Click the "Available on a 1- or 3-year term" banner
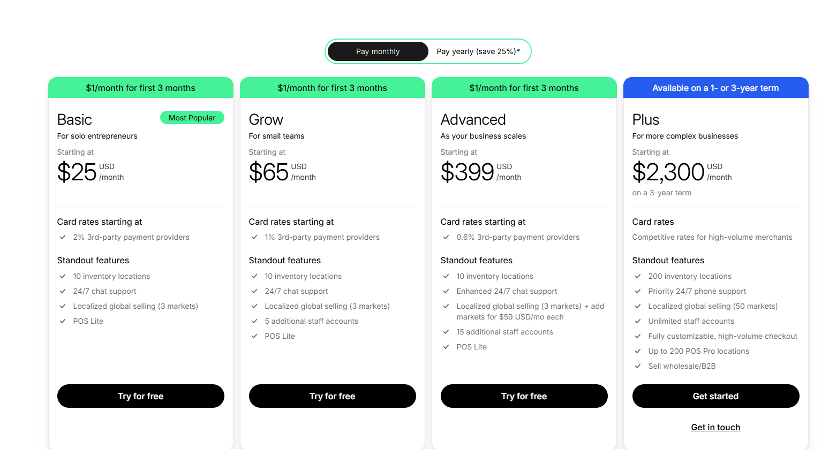The width and height of the screenshot is (829, 449). [x=715, y=87]
